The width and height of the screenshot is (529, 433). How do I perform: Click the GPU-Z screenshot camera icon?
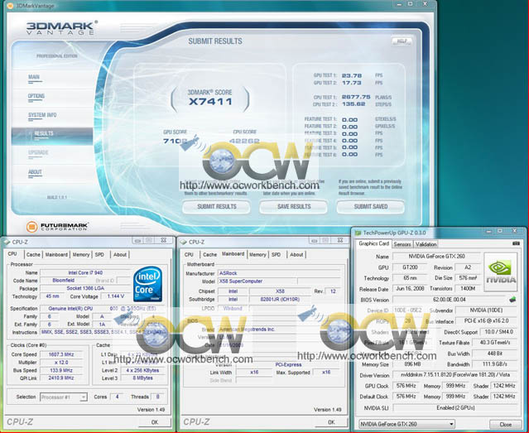point(516,243)
